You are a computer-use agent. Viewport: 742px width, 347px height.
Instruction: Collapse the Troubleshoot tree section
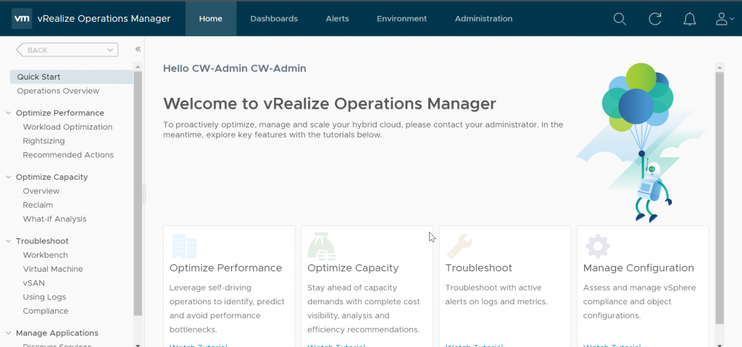[8, 241]
